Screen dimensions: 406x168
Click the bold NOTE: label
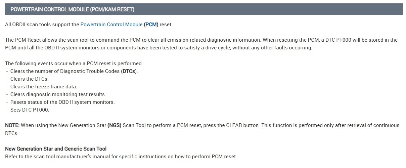(12, 125)
